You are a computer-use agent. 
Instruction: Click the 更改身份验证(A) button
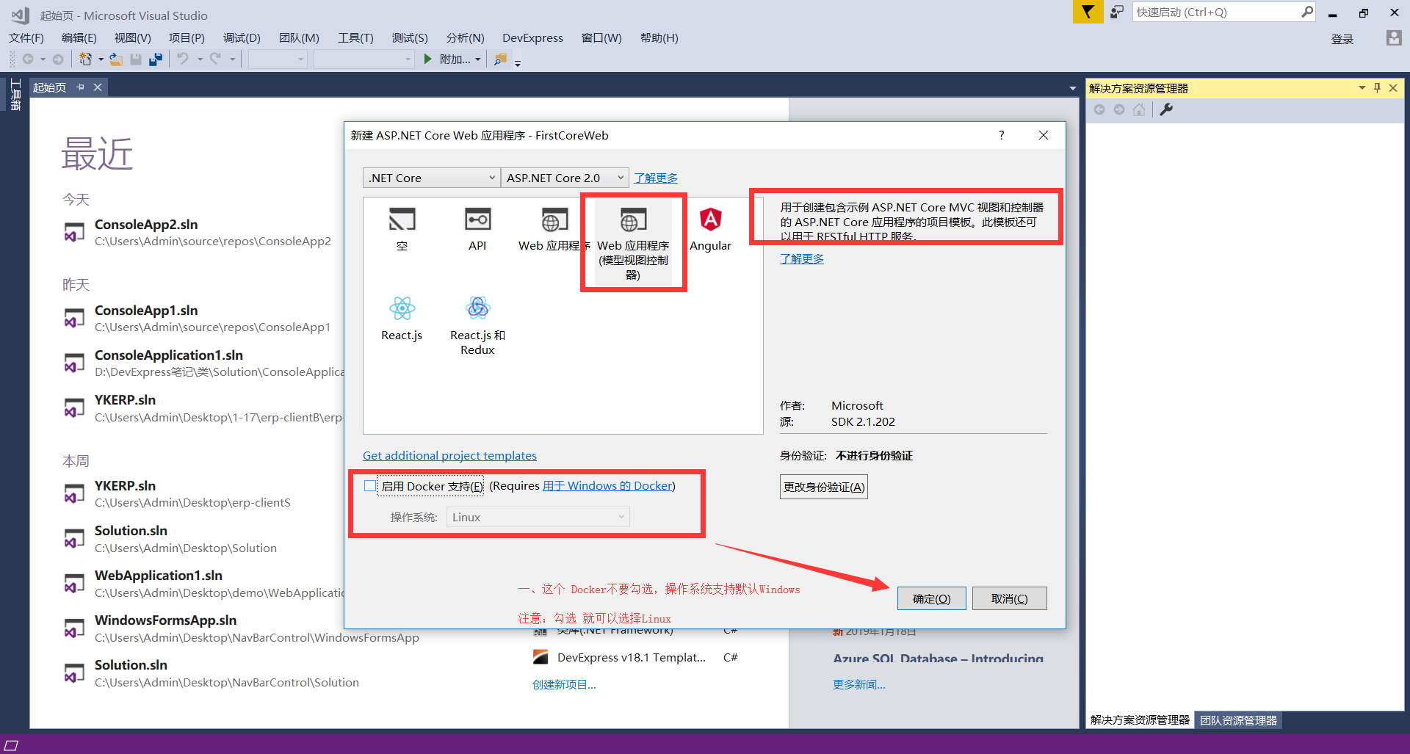(x=824, y=487)
